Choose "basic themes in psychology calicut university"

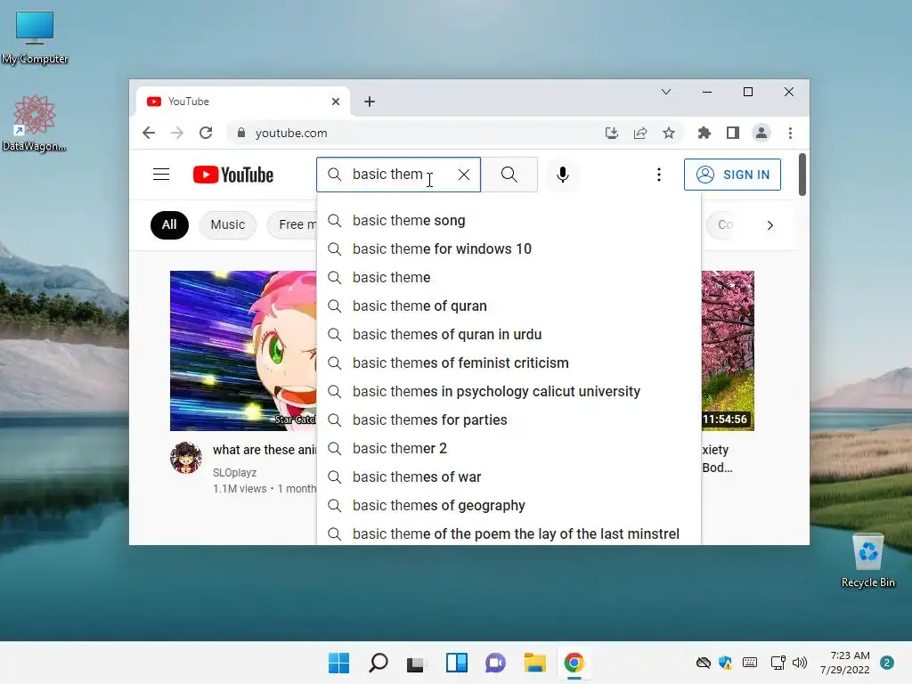click(x=509, y=392)
